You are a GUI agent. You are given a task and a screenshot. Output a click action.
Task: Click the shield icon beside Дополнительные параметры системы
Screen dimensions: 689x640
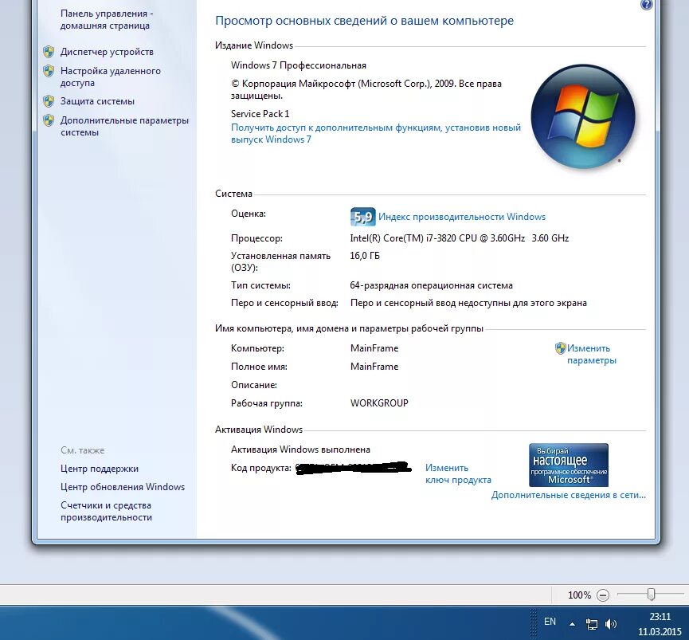49,120
